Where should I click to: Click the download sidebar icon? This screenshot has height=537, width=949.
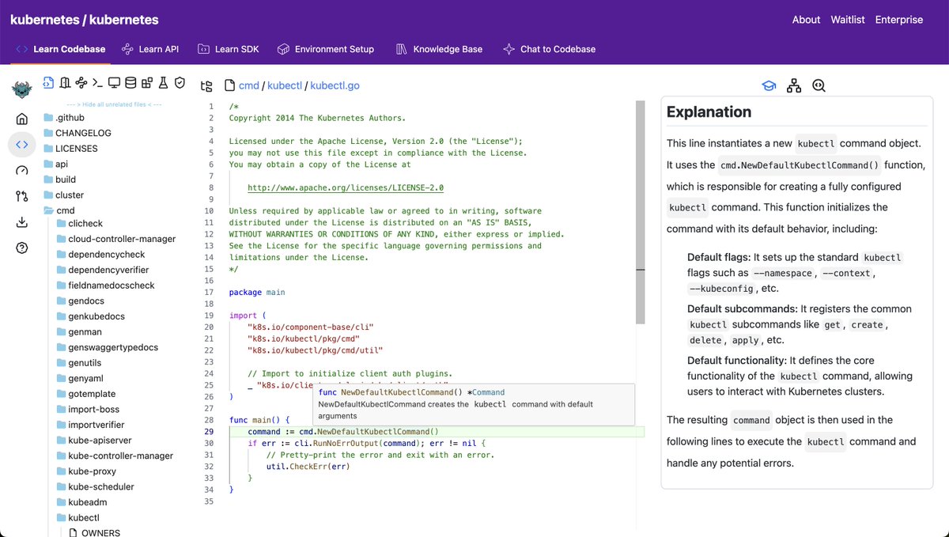[21, 222]
